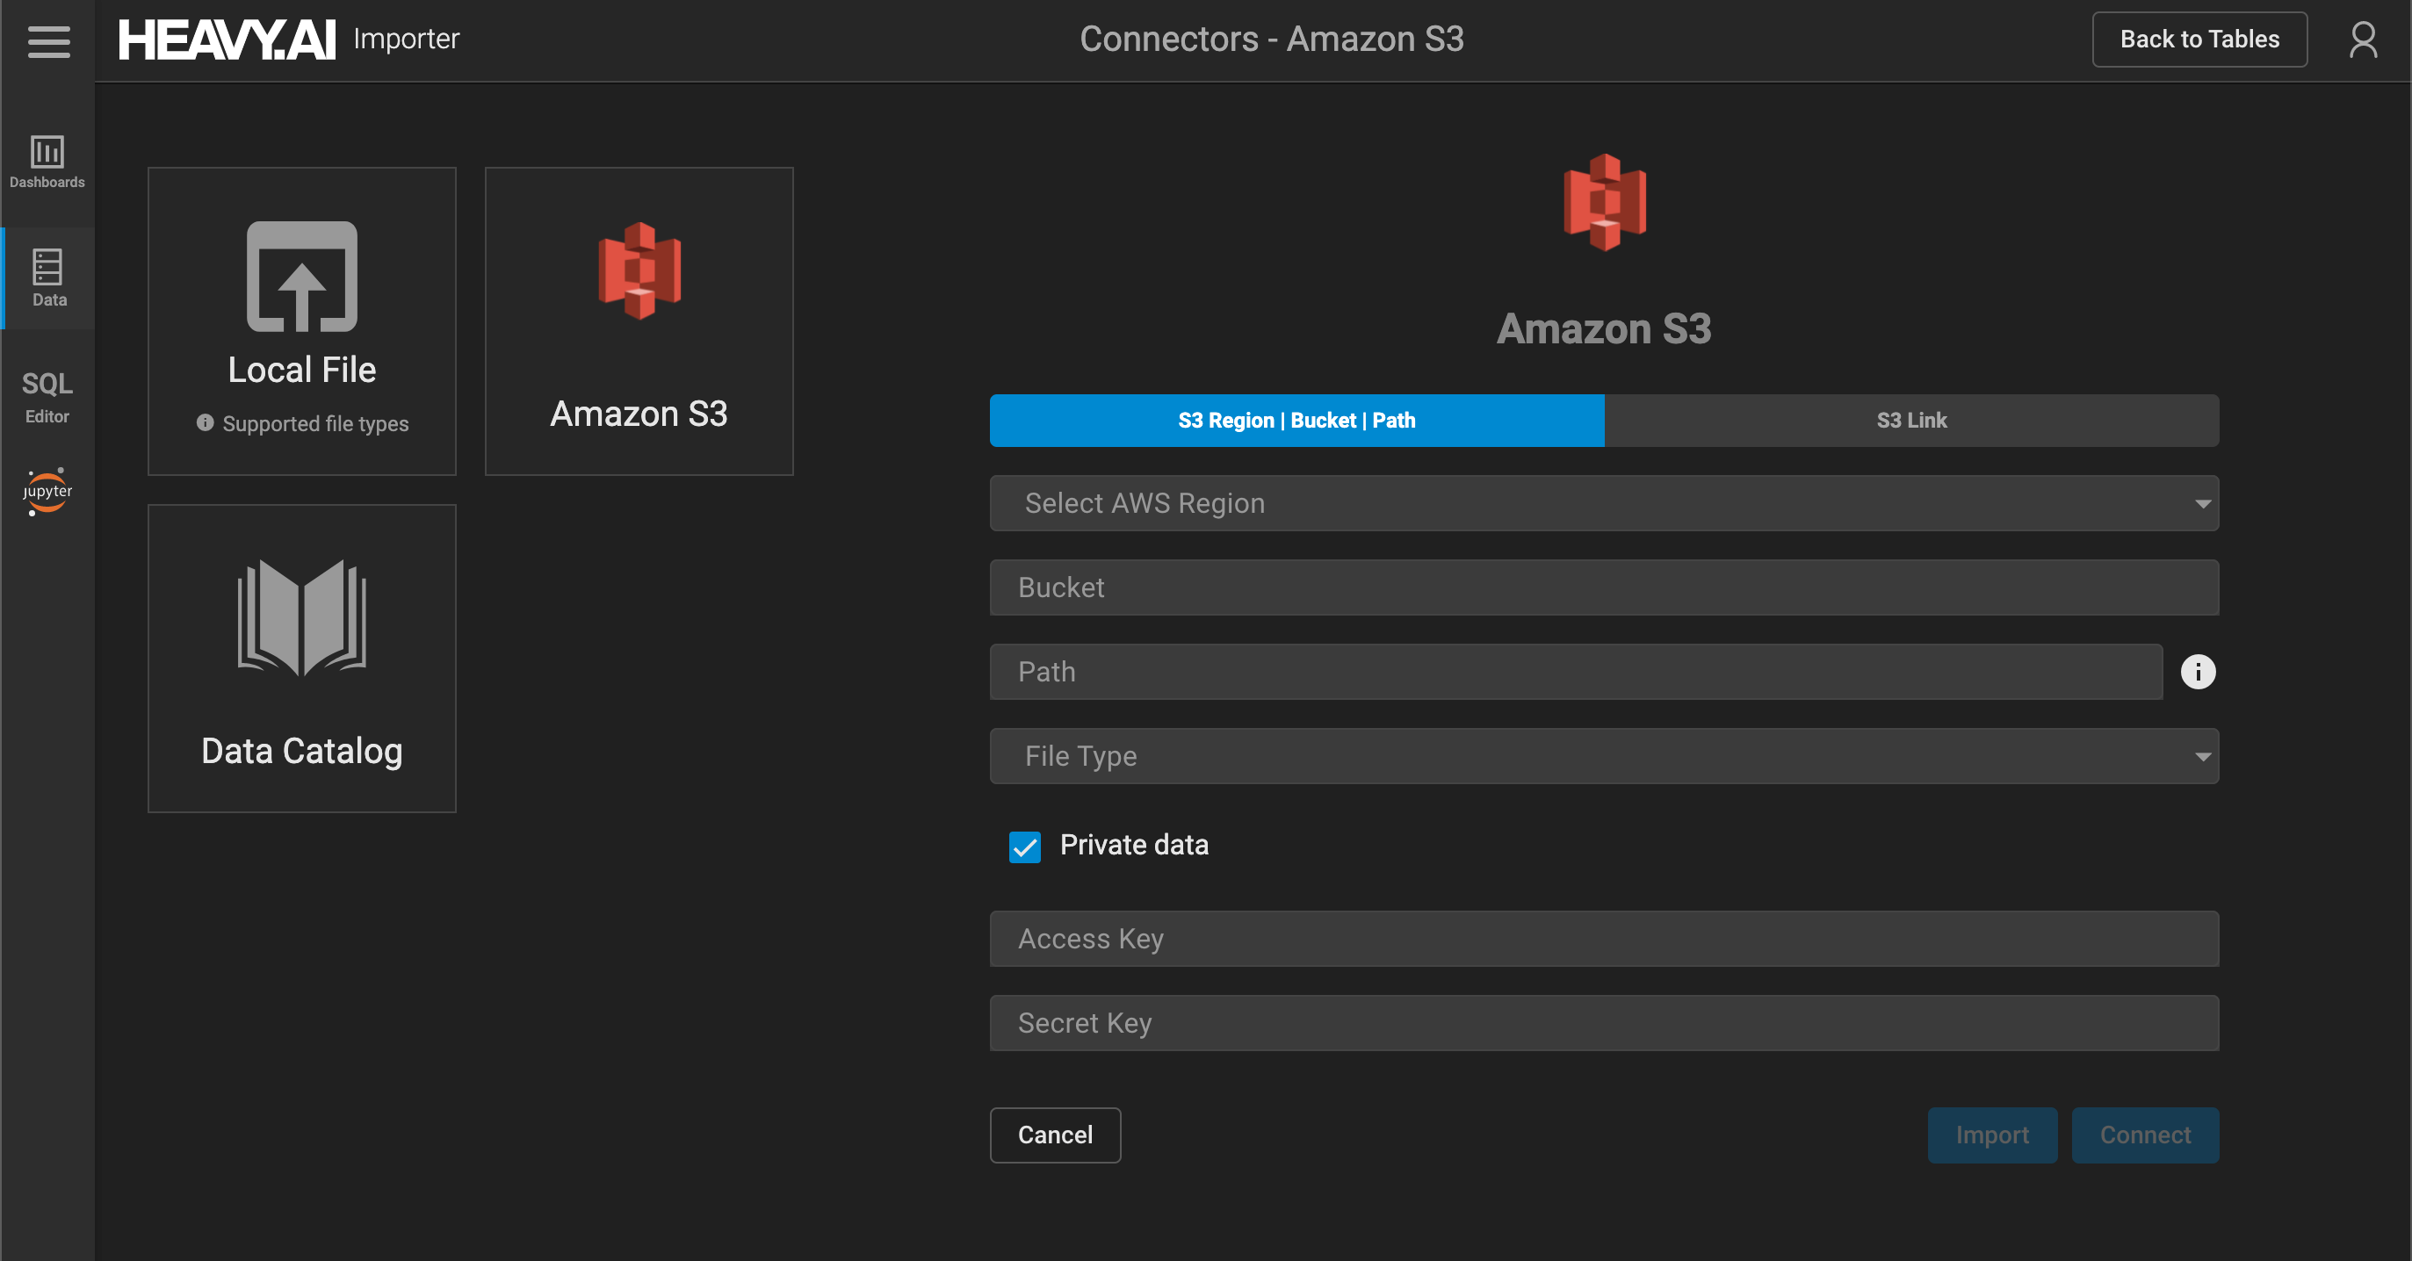Uncheck the Private data checkbox
The image size is (2412, 1261).
[1024, 847]
